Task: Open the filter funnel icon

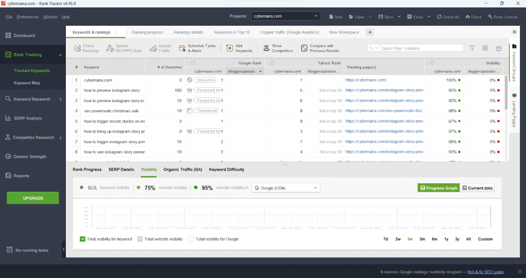Action: 472,48
